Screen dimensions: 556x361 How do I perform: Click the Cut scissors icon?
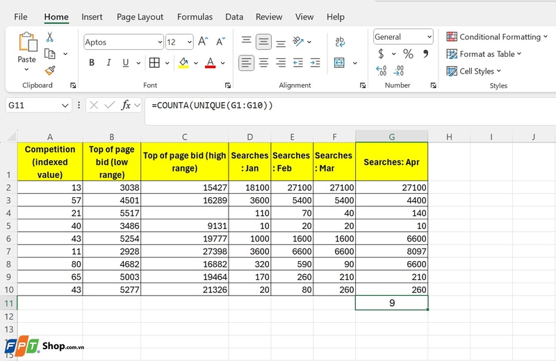pos(49,37)
